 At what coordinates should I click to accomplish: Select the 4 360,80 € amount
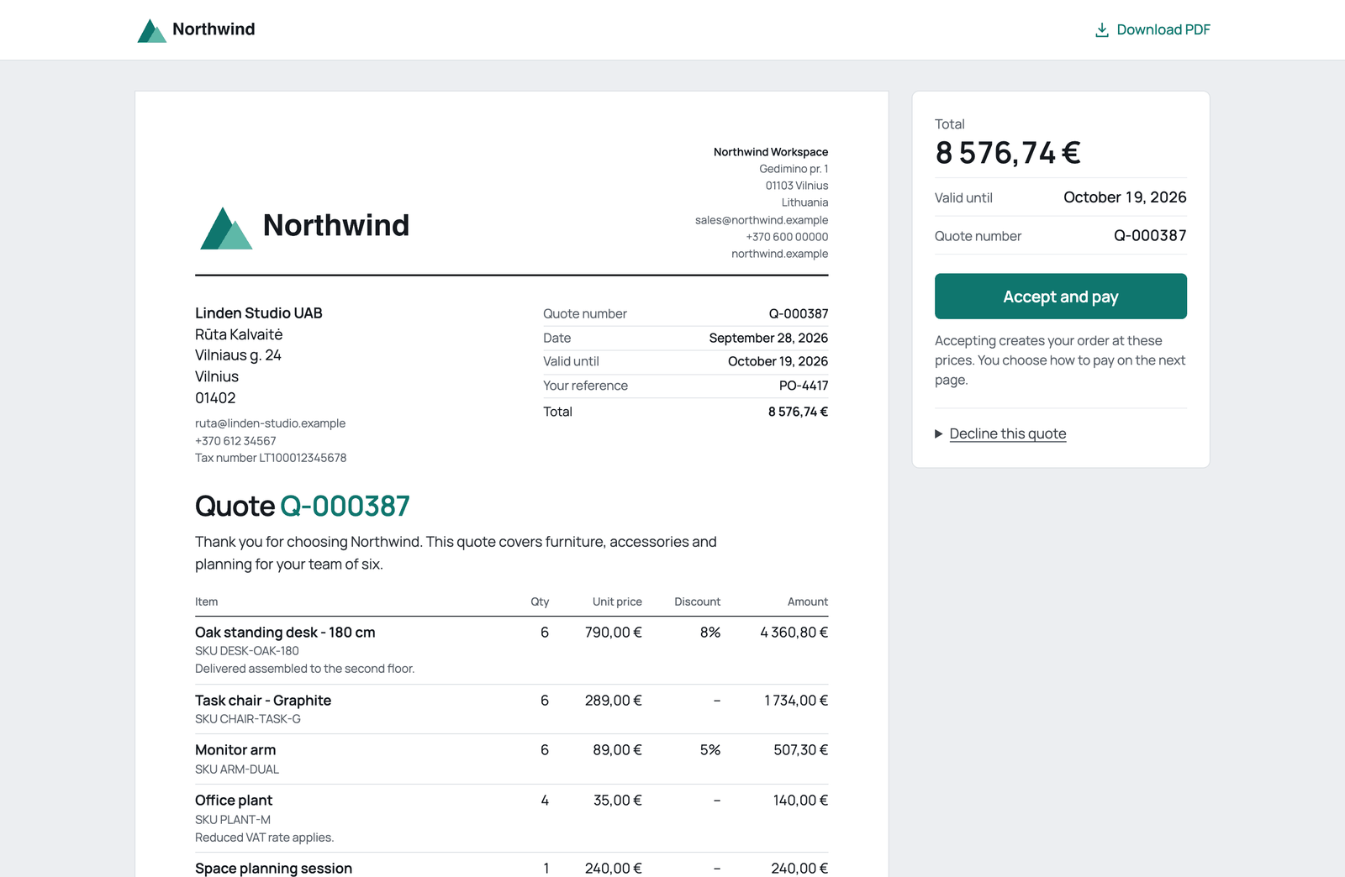click(794, 633)
